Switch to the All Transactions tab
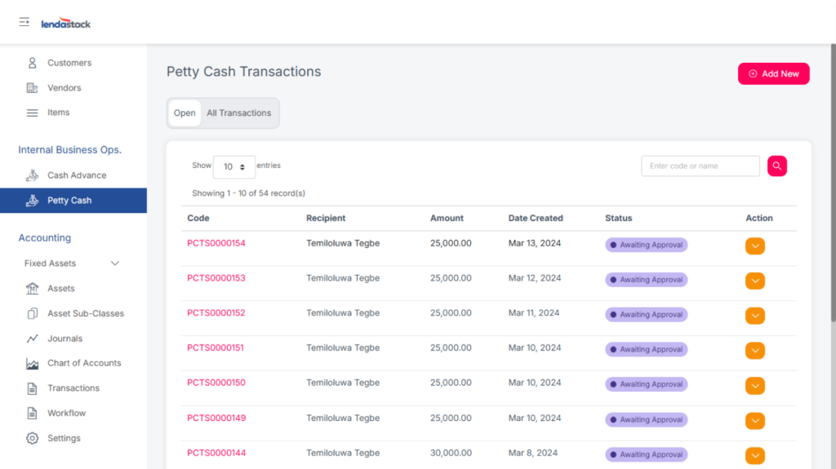The image size is (836, 469). (238, 113)
